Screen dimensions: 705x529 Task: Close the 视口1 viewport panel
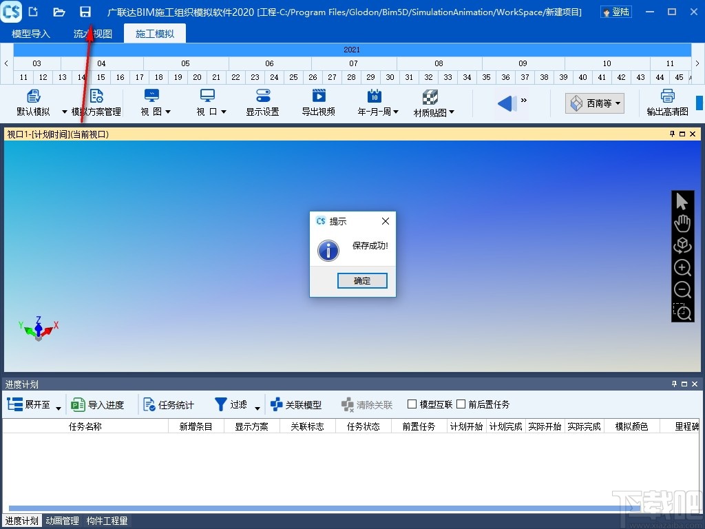click(x=693, y=134)
